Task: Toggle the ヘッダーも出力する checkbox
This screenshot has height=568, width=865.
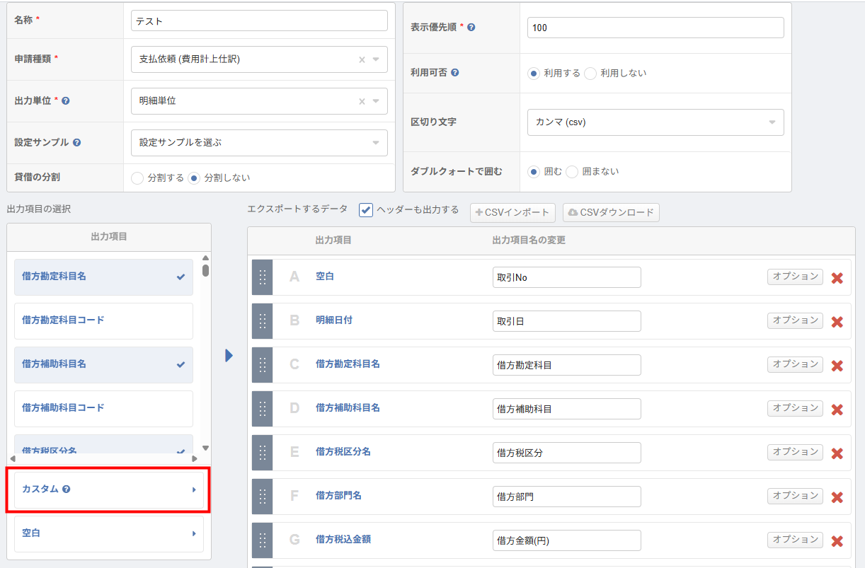Action: [x=366, y=210]
